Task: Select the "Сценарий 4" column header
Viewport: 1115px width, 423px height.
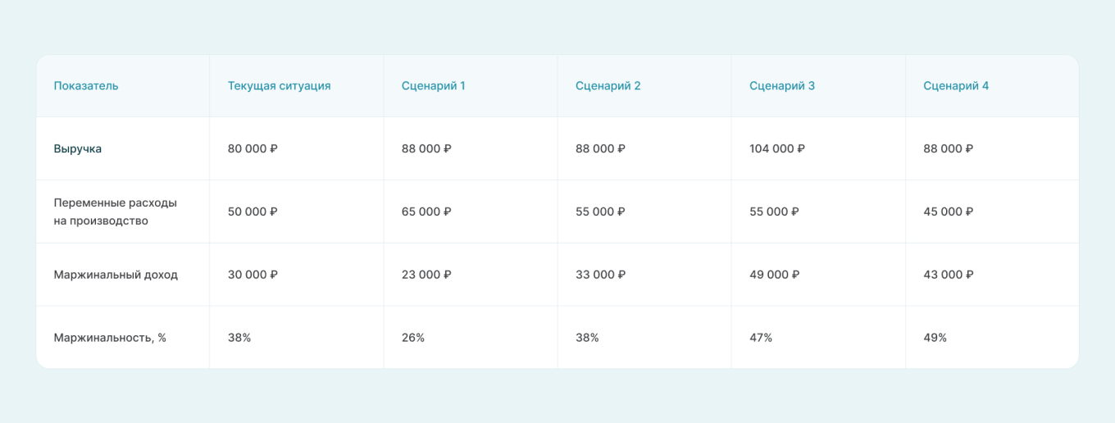Action: coord(956,86)
